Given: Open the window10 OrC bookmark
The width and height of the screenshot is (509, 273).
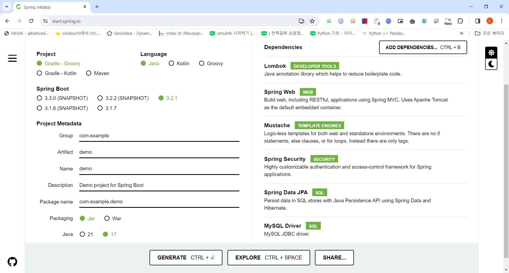Looking at the screenshot, I should 78,33.
